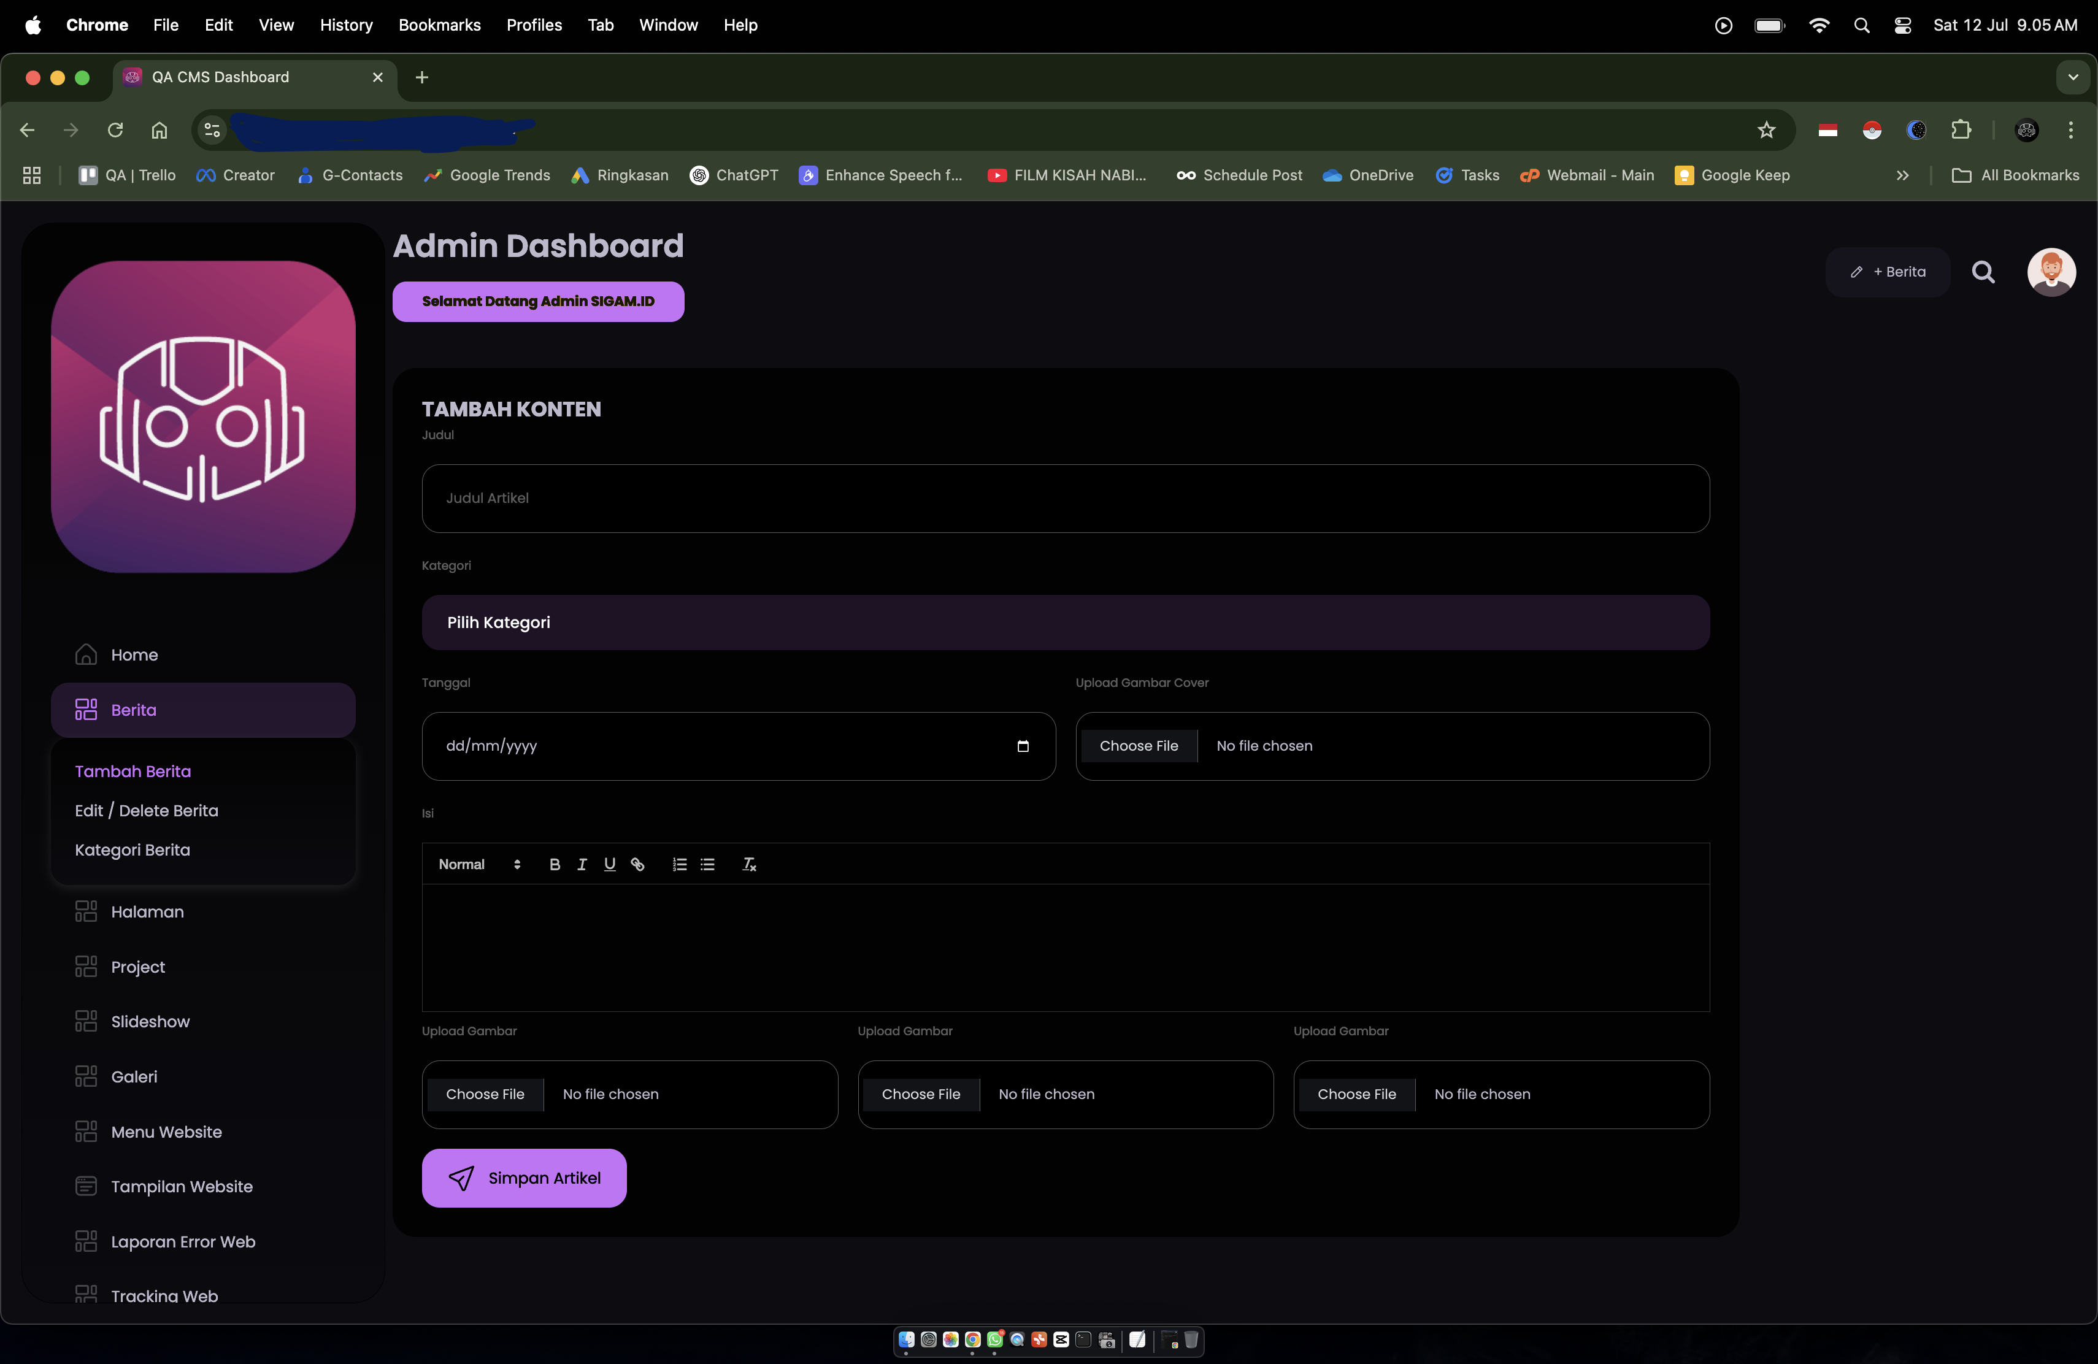
Task: Choose file for Upload Gambar Cover
Action: tap(1138, 746)
